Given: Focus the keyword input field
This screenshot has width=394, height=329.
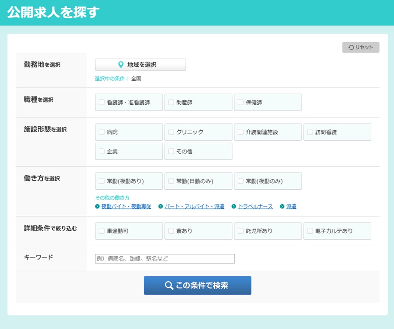Looking at the screenshot, I should (165, 258).
